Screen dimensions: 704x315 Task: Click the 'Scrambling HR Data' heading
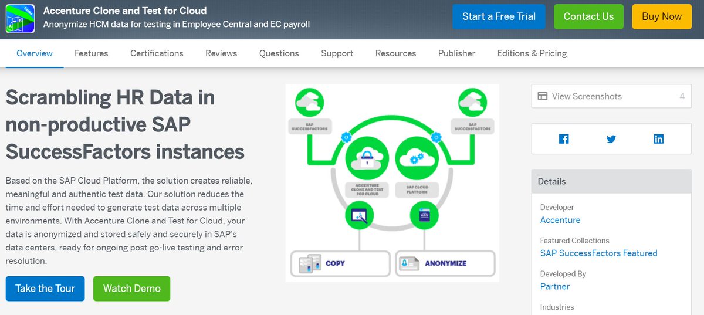125,124
